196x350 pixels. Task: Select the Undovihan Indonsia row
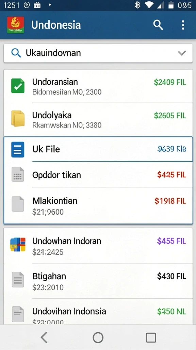(98, 312)
